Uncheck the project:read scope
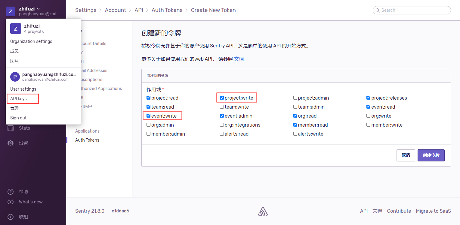460x225 pixels. click(148, 98)
